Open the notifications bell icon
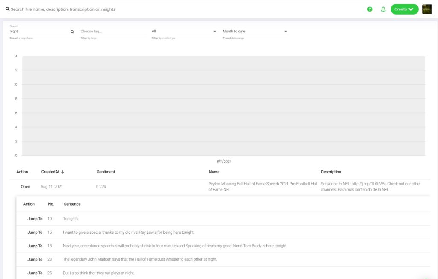The height and width of the screenshot is (279, 438). 383,9
